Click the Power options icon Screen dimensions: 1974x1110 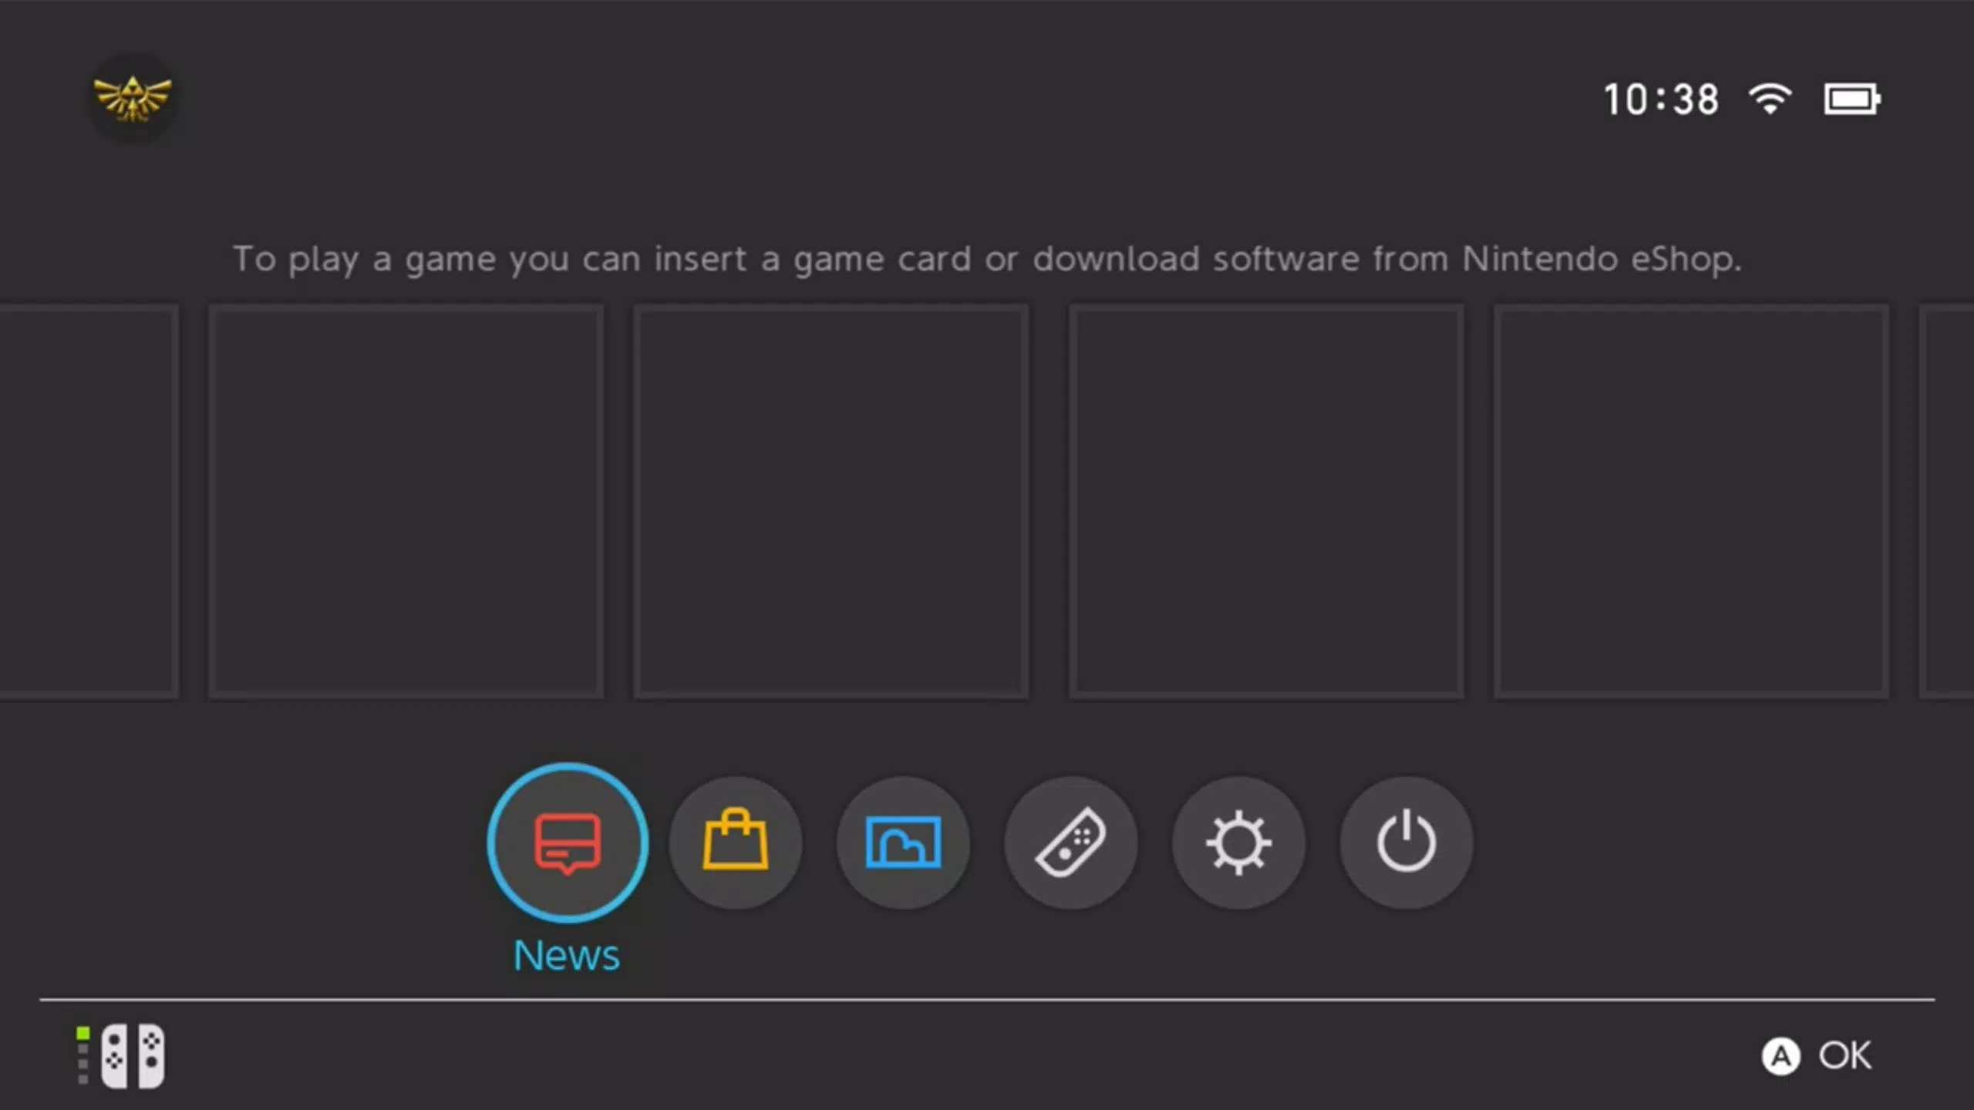[1406, 840]
